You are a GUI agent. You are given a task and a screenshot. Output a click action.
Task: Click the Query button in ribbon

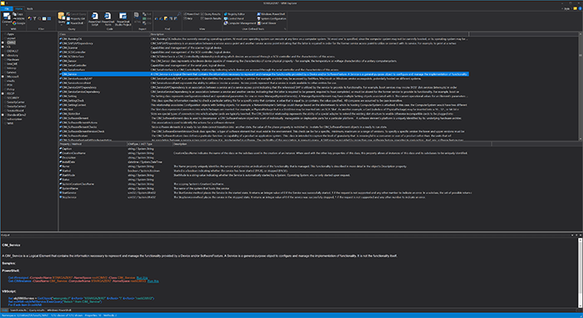(x=61, y=18)
